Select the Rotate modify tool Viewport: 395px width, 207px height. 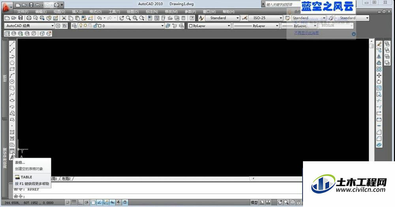point(379,82)
